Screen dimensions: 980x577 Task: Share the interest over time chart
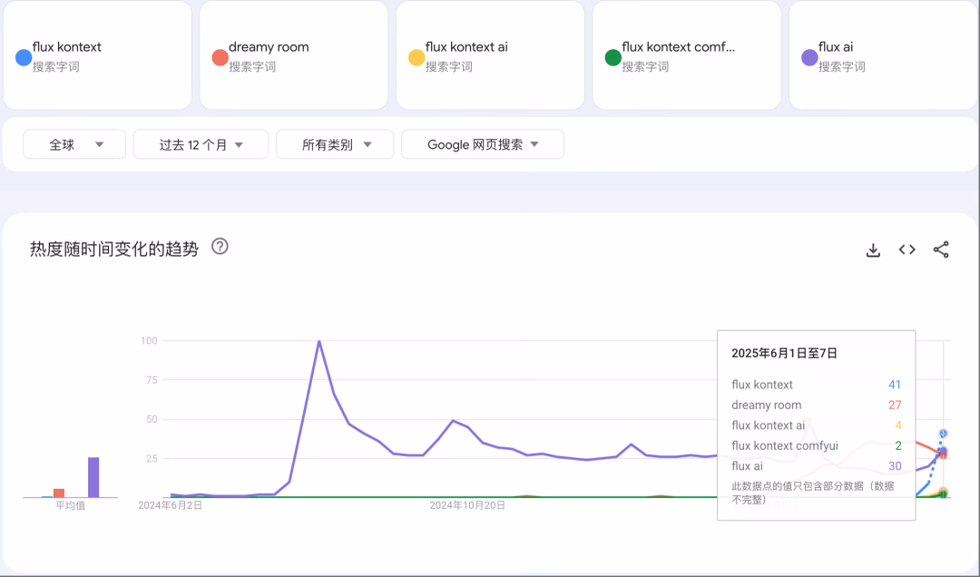tap(941, 249)
